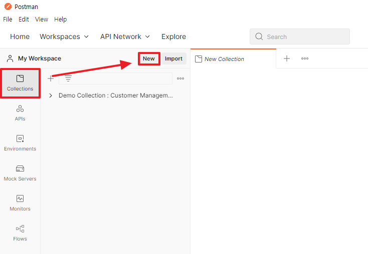Focus the collections filter input field
Screen dimensions: 368x254
click(x=115, y=78)
